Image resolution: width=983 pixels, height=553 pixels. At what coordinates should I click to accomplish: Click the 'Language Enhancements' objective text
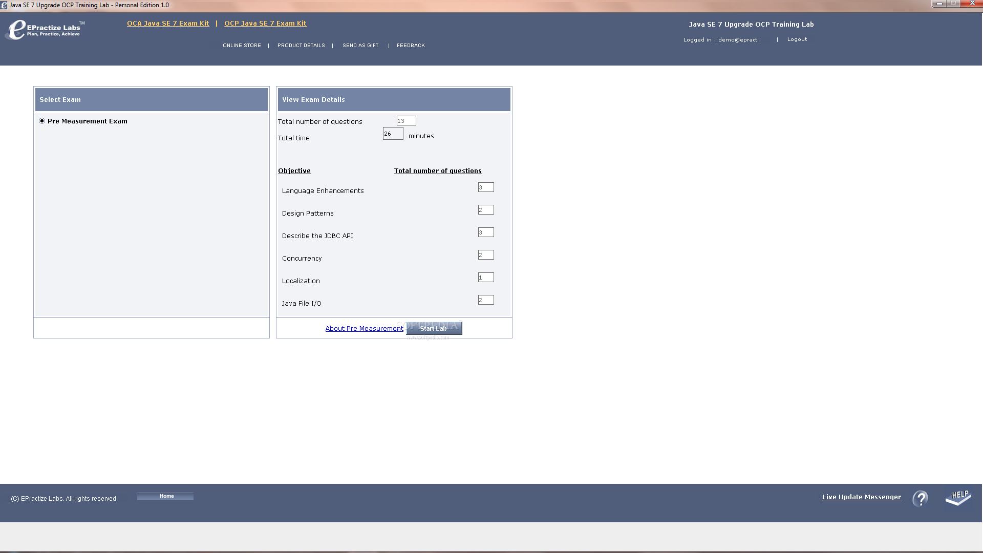click(x=323, y=191)
